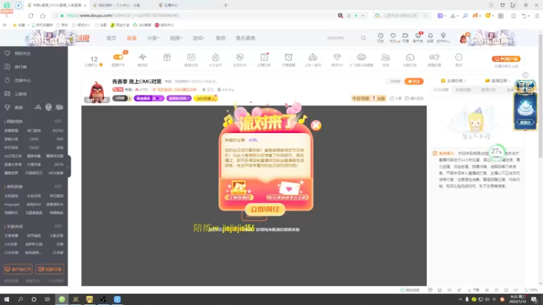Screen dimensions: 543x305
Task: Click the browser address bar URL
Action: [x=122, y=16]
